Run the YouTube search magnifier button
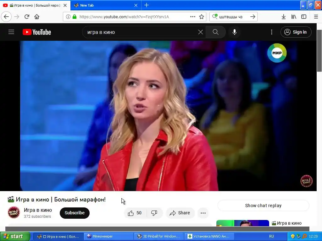322x241 pixels. pos(216,32)
